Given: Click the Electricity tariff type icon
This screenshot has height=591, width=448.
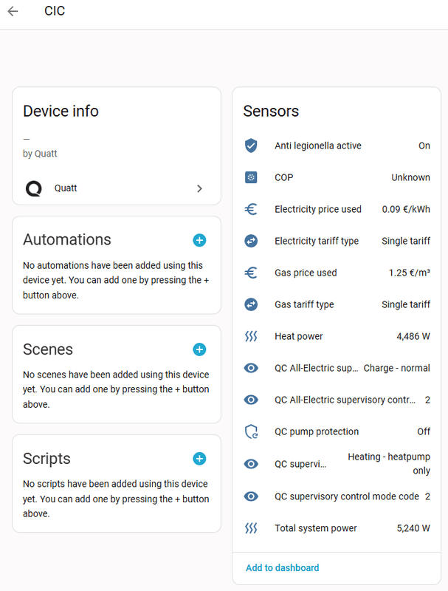Looking at the screenshot, I should click(251, 241).
